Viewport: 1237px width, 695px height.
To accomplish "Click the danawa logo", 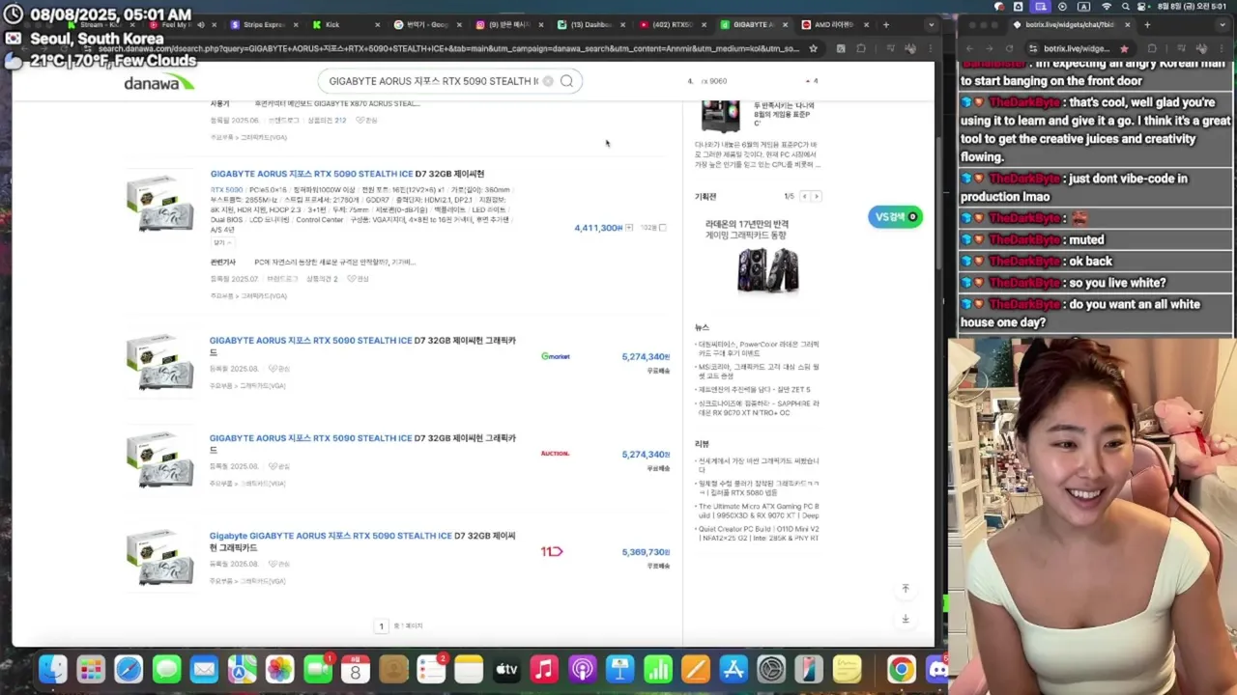I will coord(158,83).
